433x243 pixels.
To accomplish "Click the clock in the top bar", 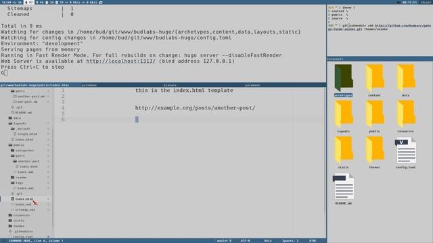I will tap(409, 2).
